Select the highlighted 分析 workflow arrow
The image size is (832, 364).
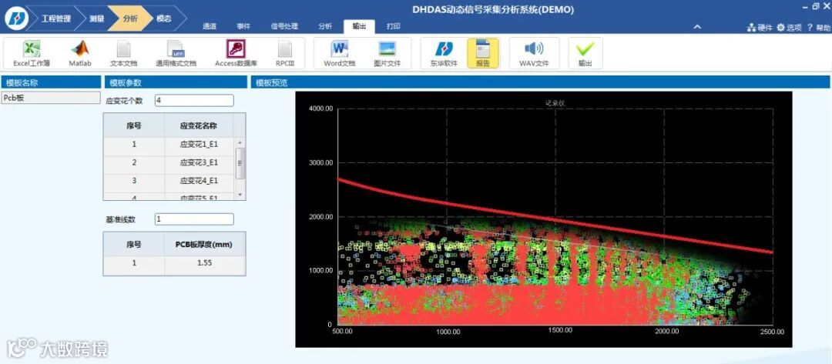tap(130, 18)
